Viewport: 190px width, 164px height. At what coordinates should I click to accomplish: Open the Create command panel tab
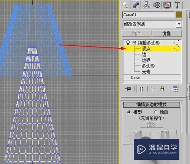click(x=126, y=5)
